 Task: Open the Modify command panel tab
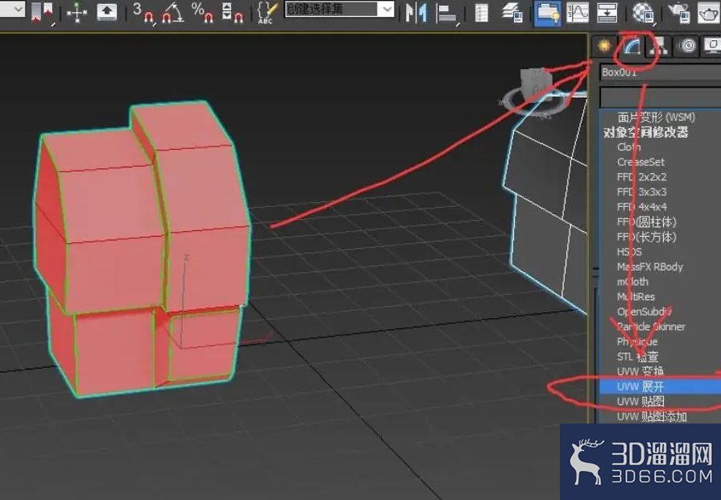point(632,47)
